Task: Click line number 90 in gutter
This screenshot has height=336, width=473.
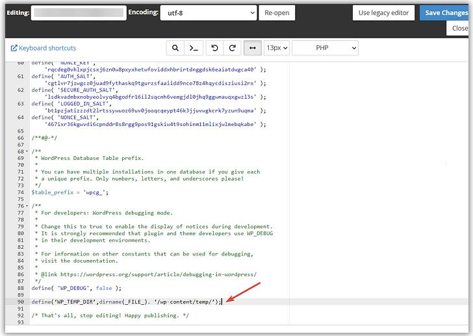Action: pyautogui.click(x=21, y=302)
